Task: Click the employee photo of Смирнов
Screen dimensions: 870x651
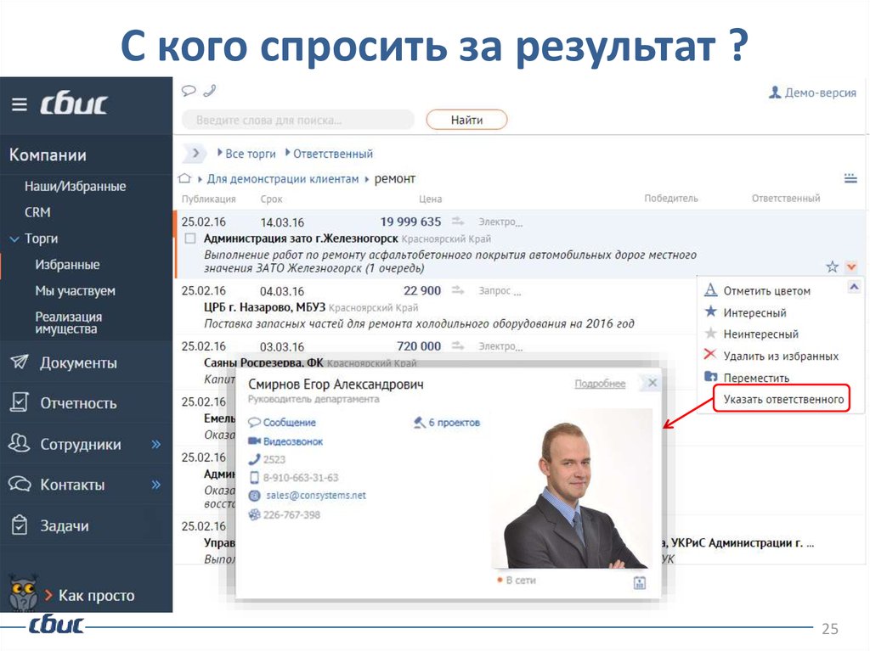Action: 573,488
